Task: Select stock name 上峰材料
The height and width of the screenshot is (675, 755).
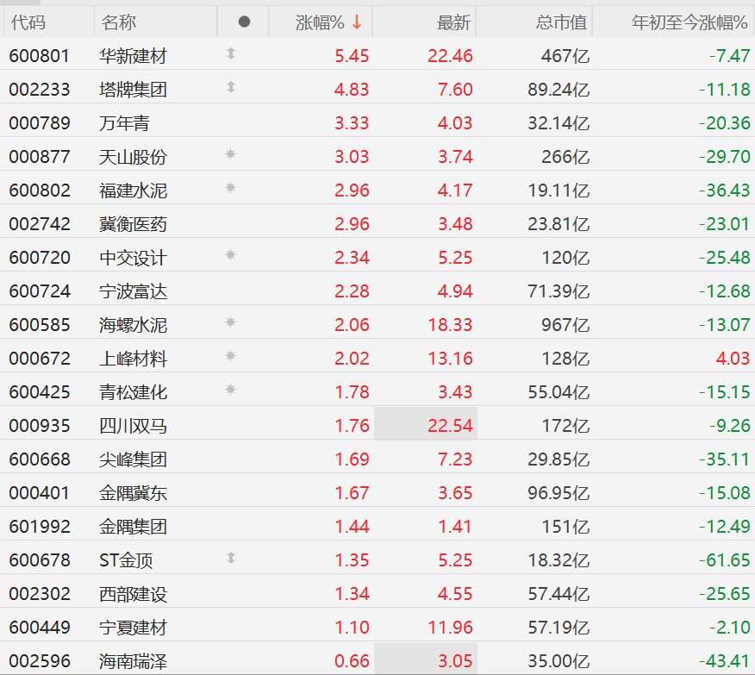Action: point(133,359)
